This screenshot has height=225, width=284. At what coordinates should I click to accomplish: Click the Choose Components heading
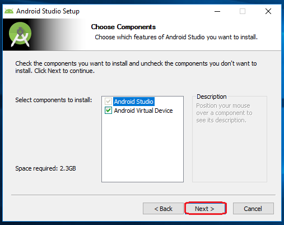pyautogui.click(x=123, y=27)
